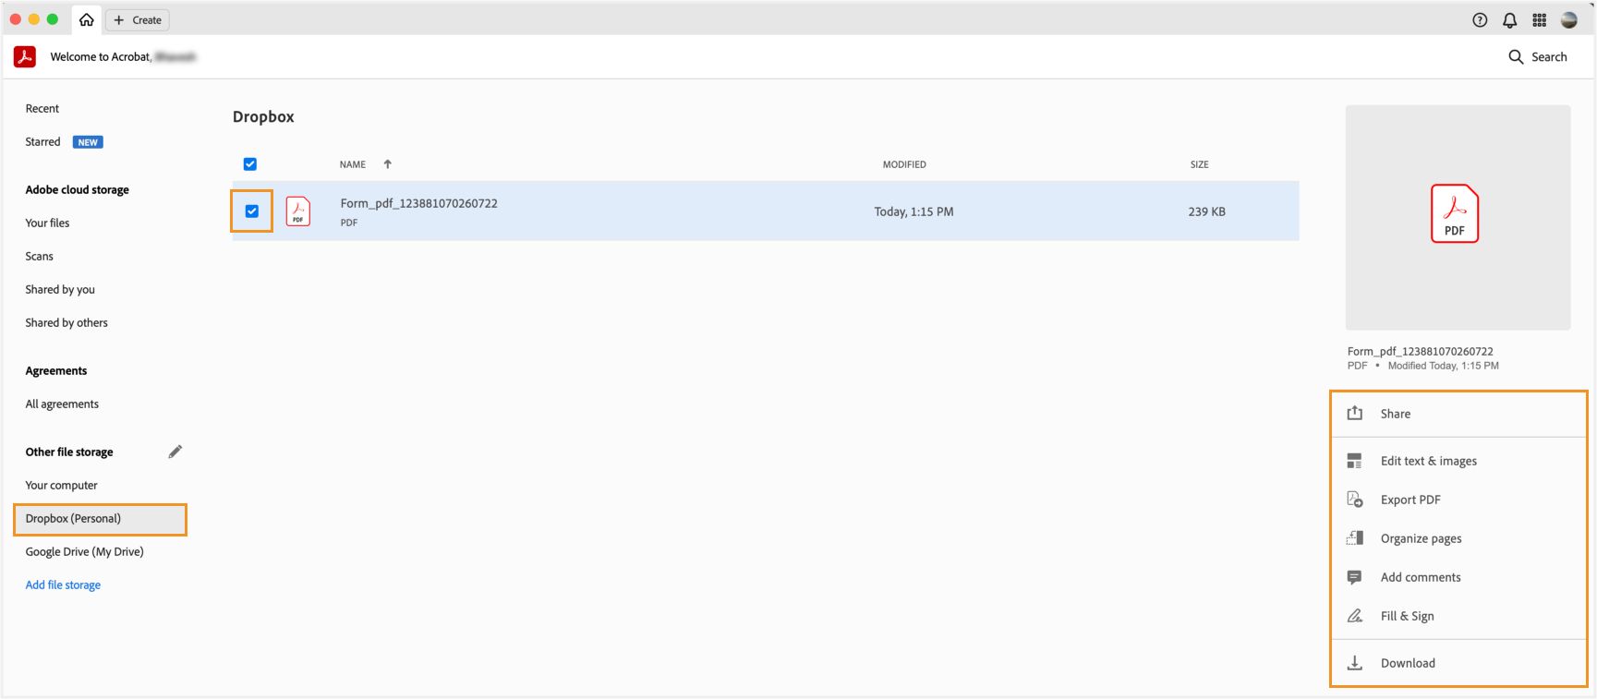1597x699 pixels.
Task: Open the notifications bell
Action: pyautogui.click(x=1510, y=20)
